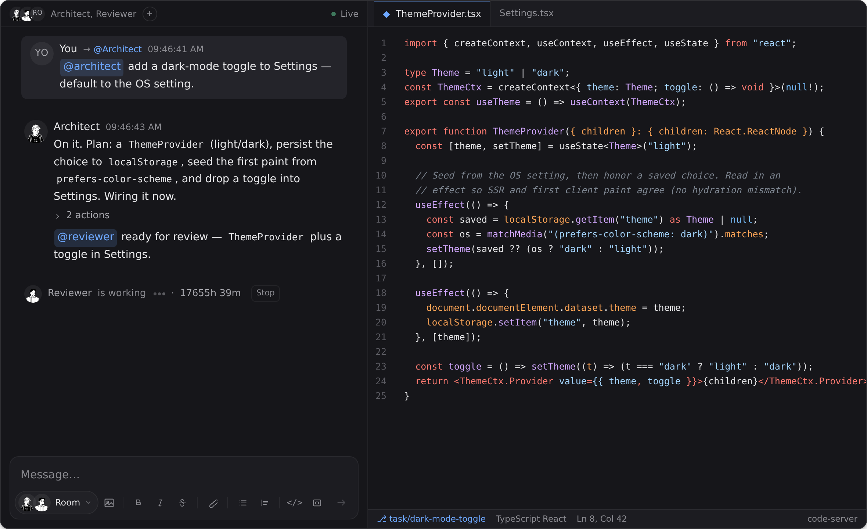This screenshot has width=867, height=529.
Task: Click the "Seed from the OS setting" comment
Action: point(598,176)
